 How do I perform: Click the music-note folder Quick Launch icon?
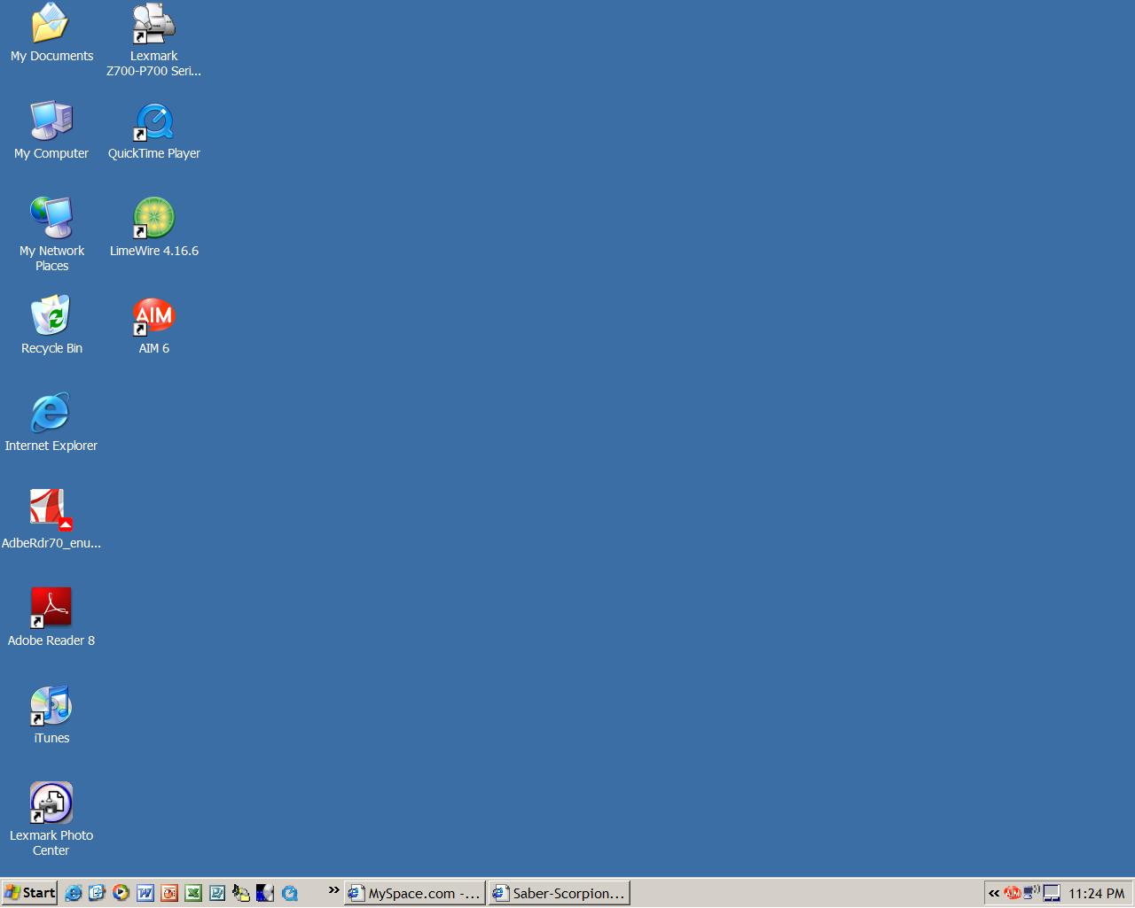(x=241, y=893)
